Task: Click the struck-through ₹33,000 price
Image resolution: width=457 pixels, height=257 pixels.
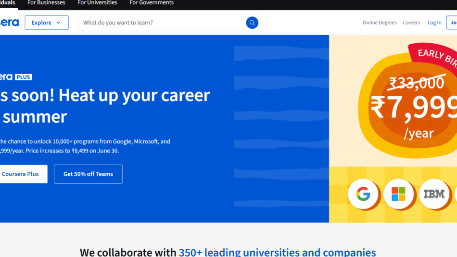Action: tap(417, 83)
